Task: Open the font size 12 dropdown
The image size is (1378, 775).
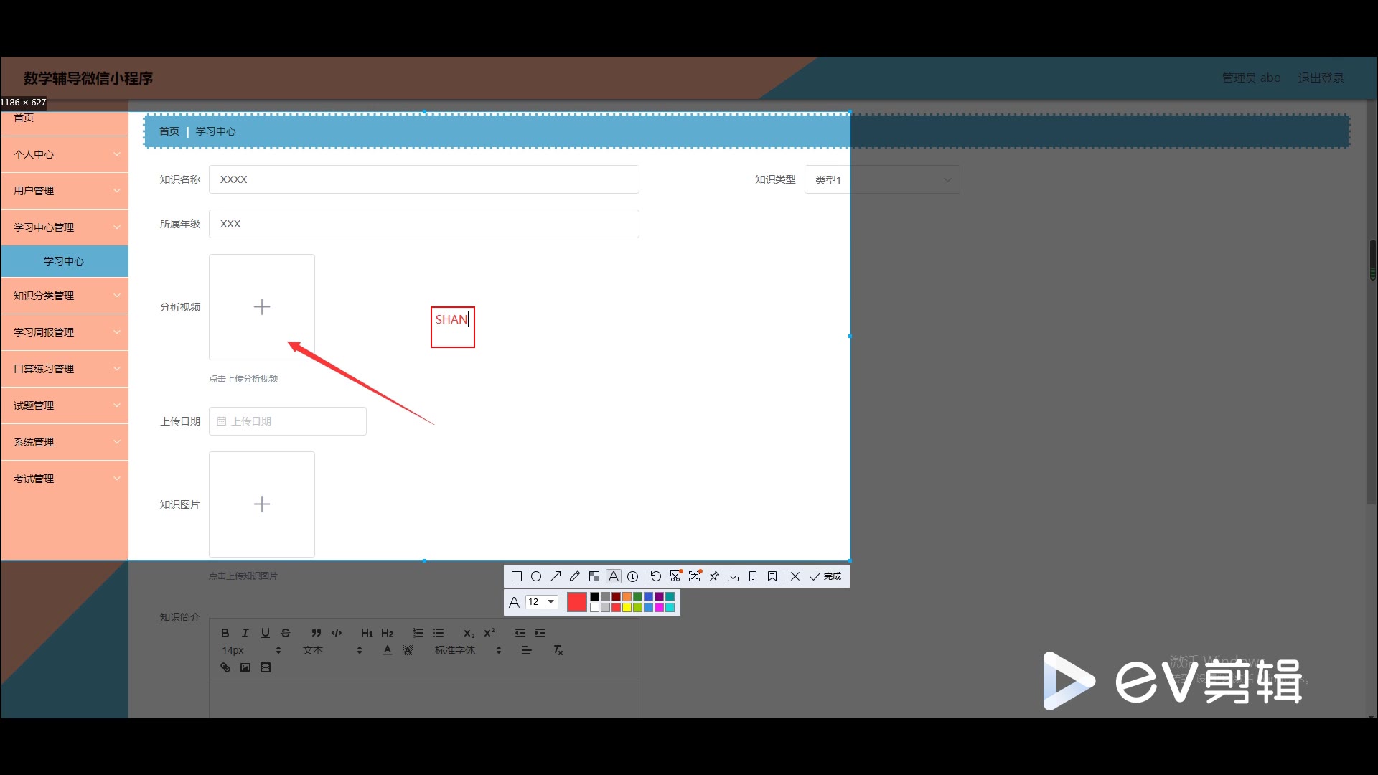Action: 541,602
